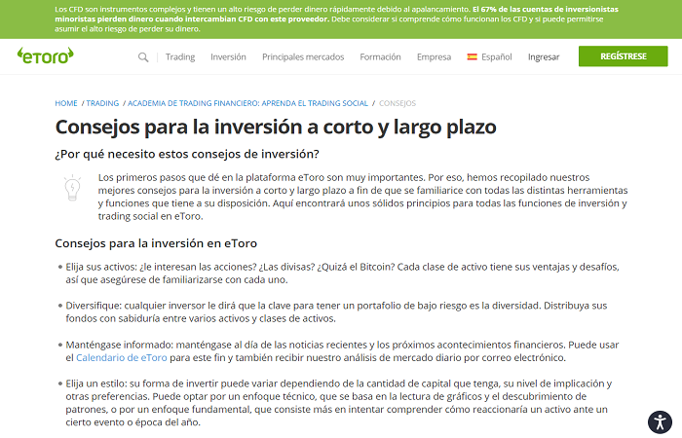Click the 'Los primeros pasos' intro paragraph
This screenshot has width=682, height=438.
(x=363, y=197)
